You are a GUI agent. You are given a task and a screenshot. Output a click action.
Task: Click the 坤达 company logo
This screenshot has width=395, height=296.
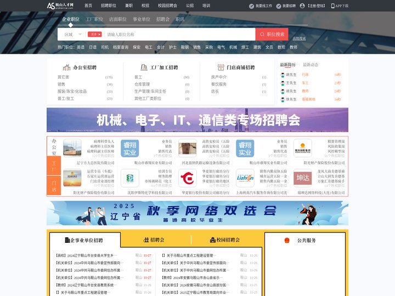click(x=302, y=178)
